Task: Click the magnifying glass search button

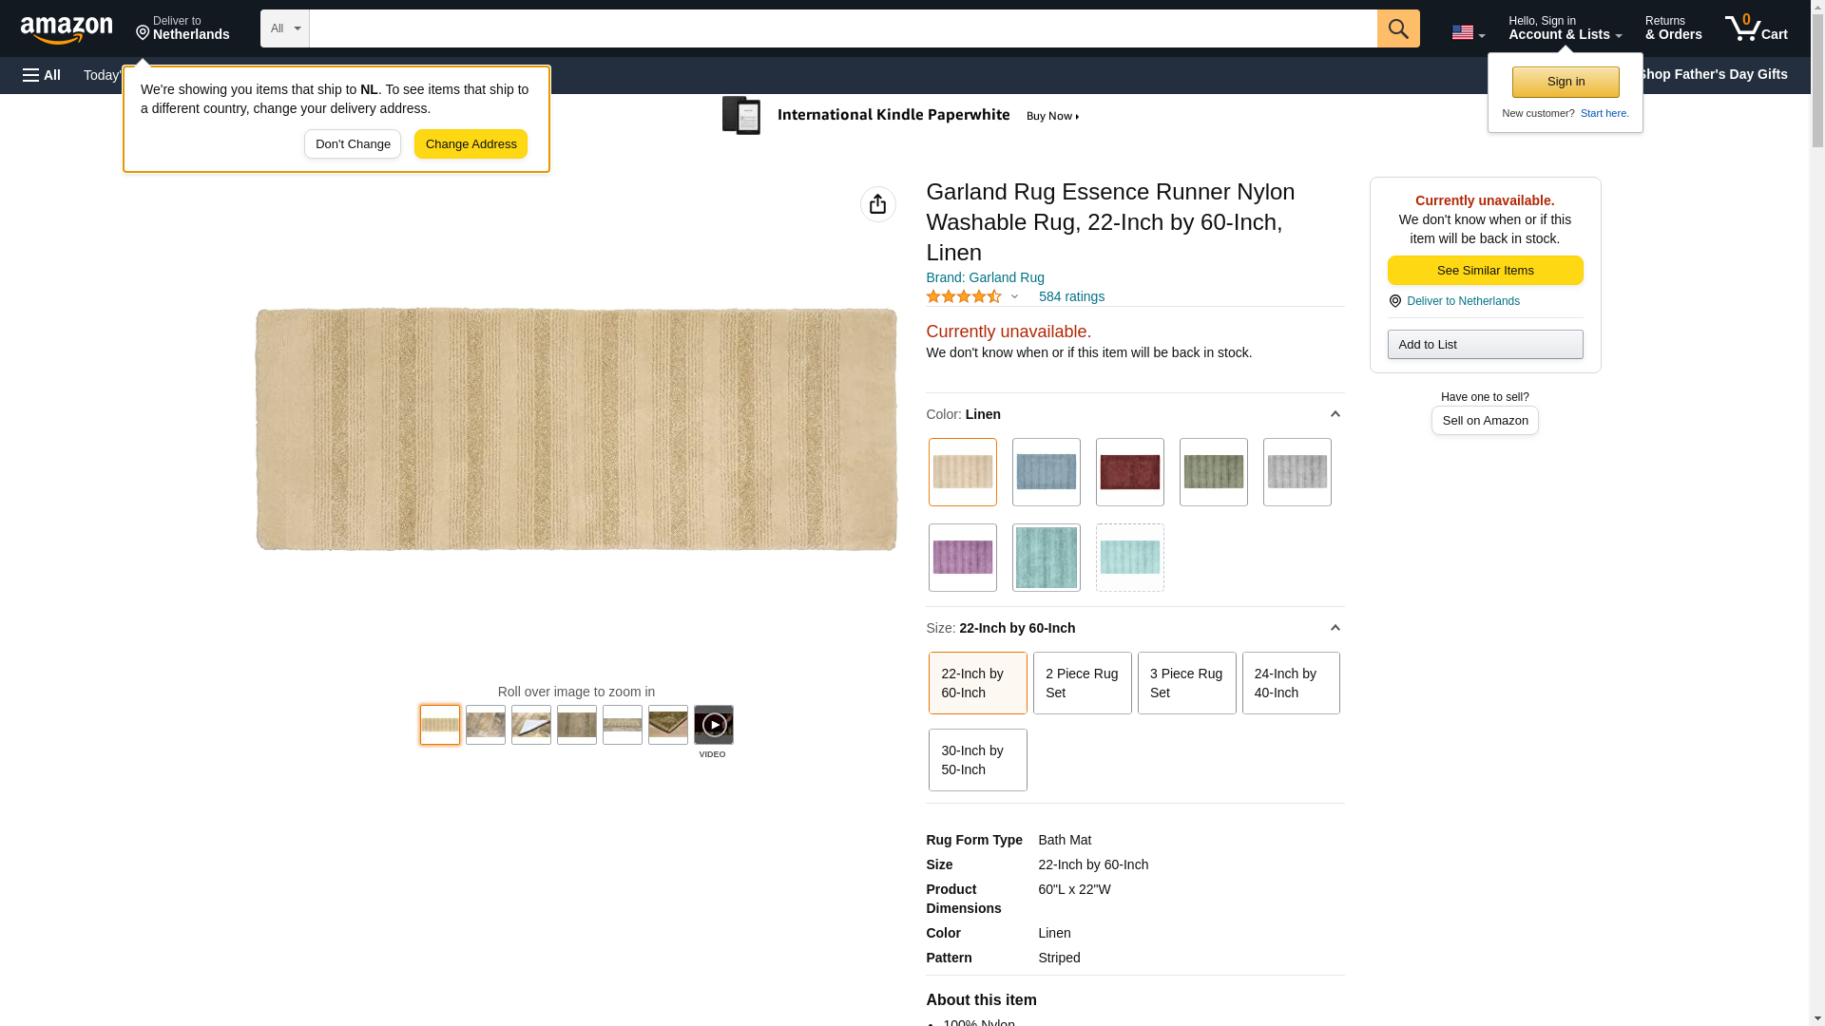Action: point(1397,28)
